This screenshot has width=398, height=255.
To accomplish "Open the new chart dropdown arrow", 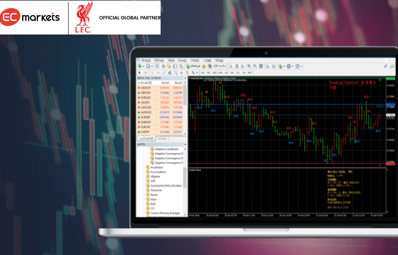I will (144, 66).
